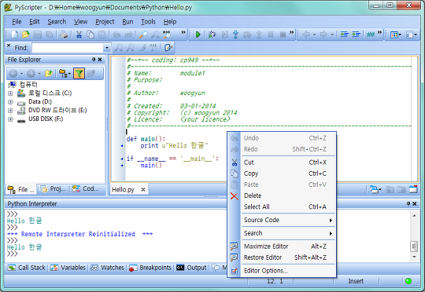Click the Editor Options icon in context menu
The image size is (425, 292).
pyautogui.click(x=235, y=271)
